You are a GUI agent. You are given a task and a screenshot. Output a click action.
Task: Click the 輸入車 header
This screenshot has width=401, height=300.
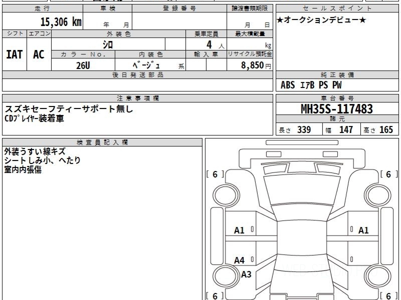[206, 54]
